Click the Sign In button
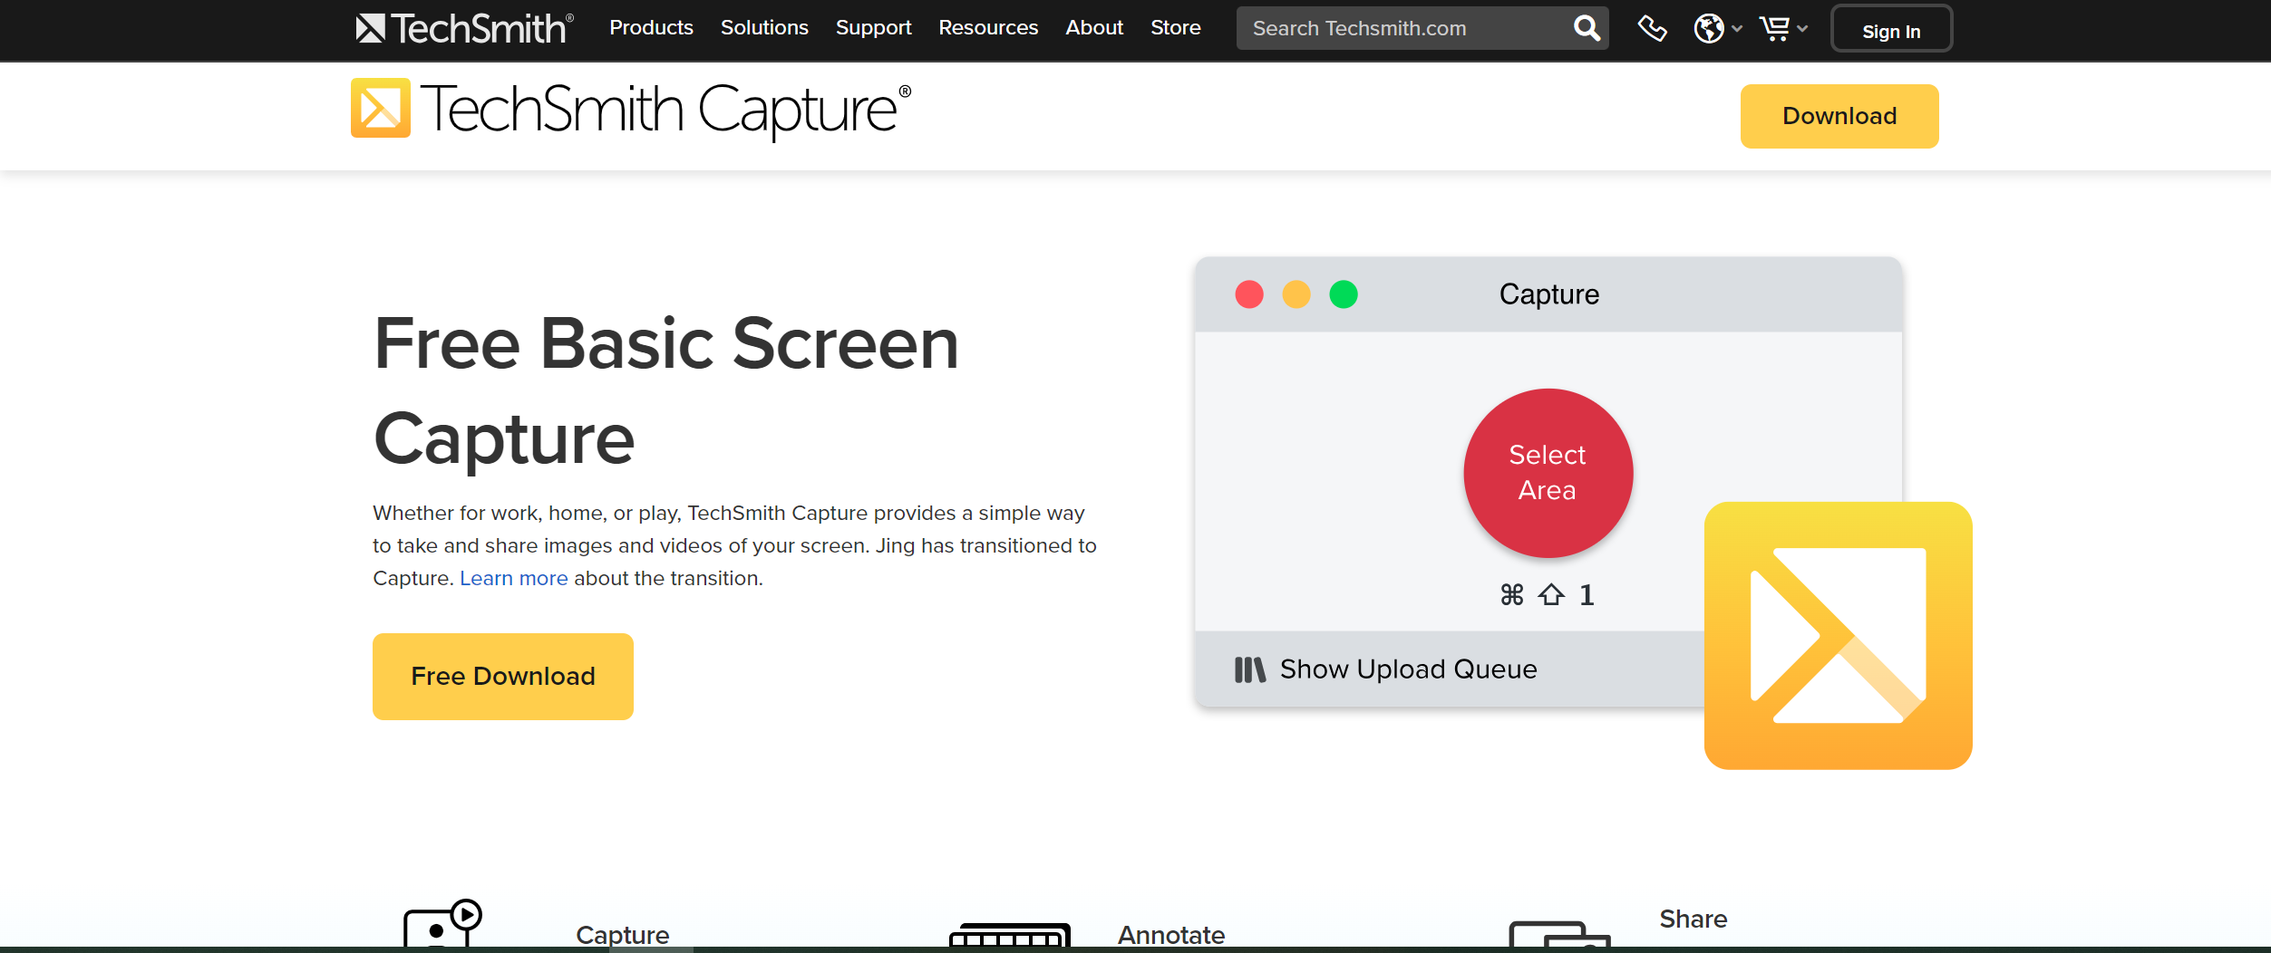The image size is (2271, 953). click(1891, 30)
